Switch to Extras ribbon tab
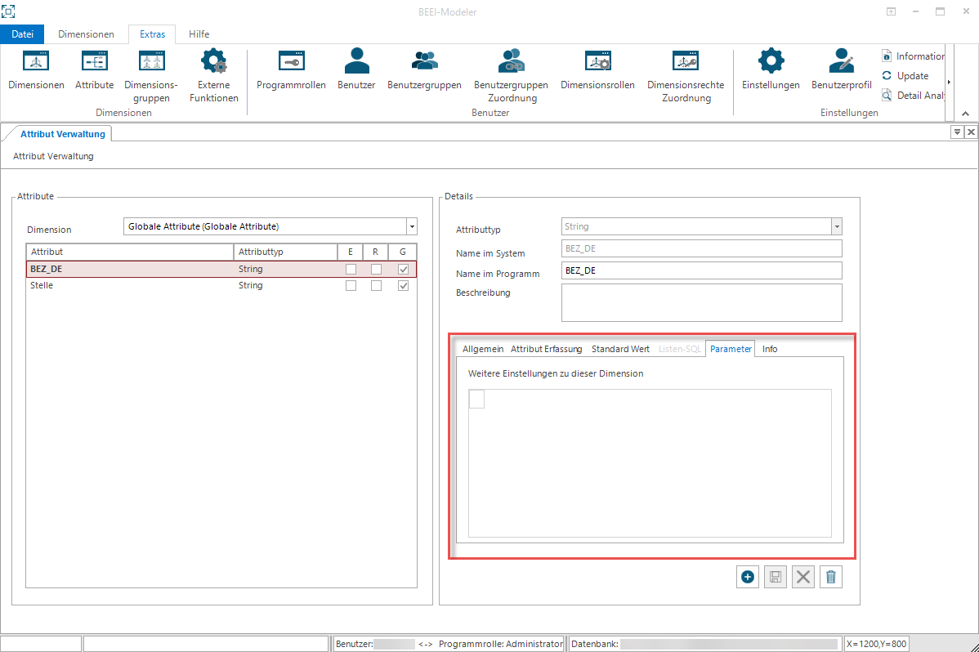The width and height of the screenshot is (979, 652). click(152, 34)
